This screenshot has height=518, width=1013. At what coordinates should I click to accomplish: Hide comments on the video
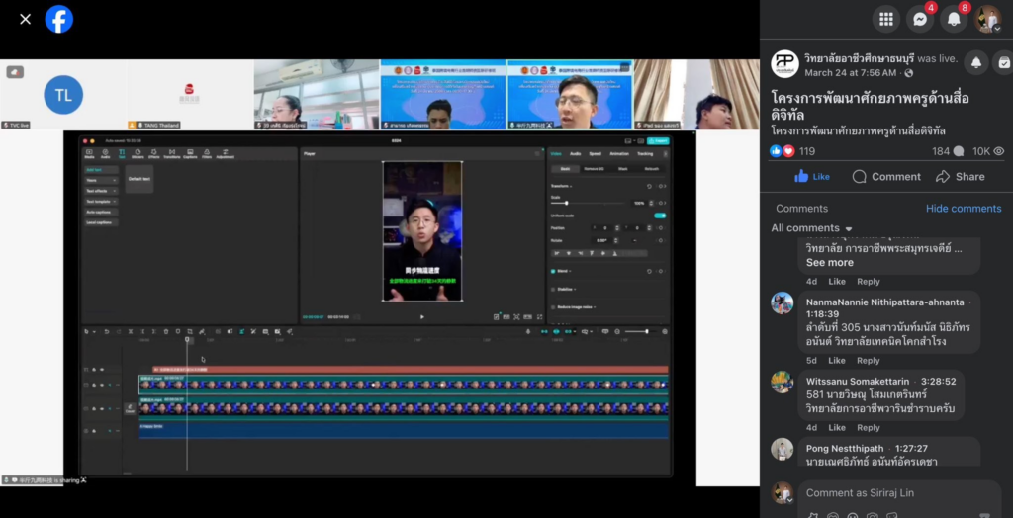pos(963,209)
